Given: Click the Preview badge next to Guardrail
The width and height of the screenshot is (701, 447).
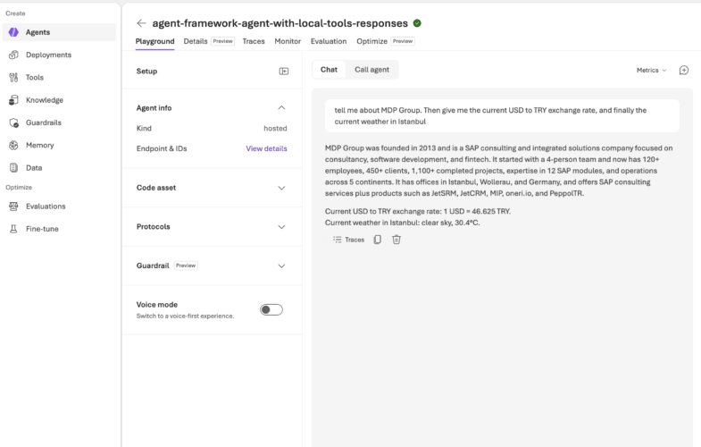Looking at the screenshot, I should 186,266.
